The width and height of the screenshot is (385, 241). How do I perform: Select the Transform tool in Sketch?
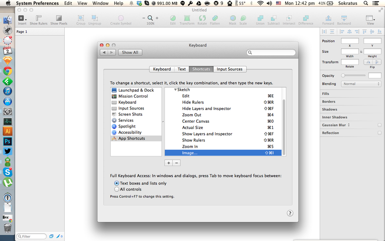pyautogui.click(x=187, y=20)
